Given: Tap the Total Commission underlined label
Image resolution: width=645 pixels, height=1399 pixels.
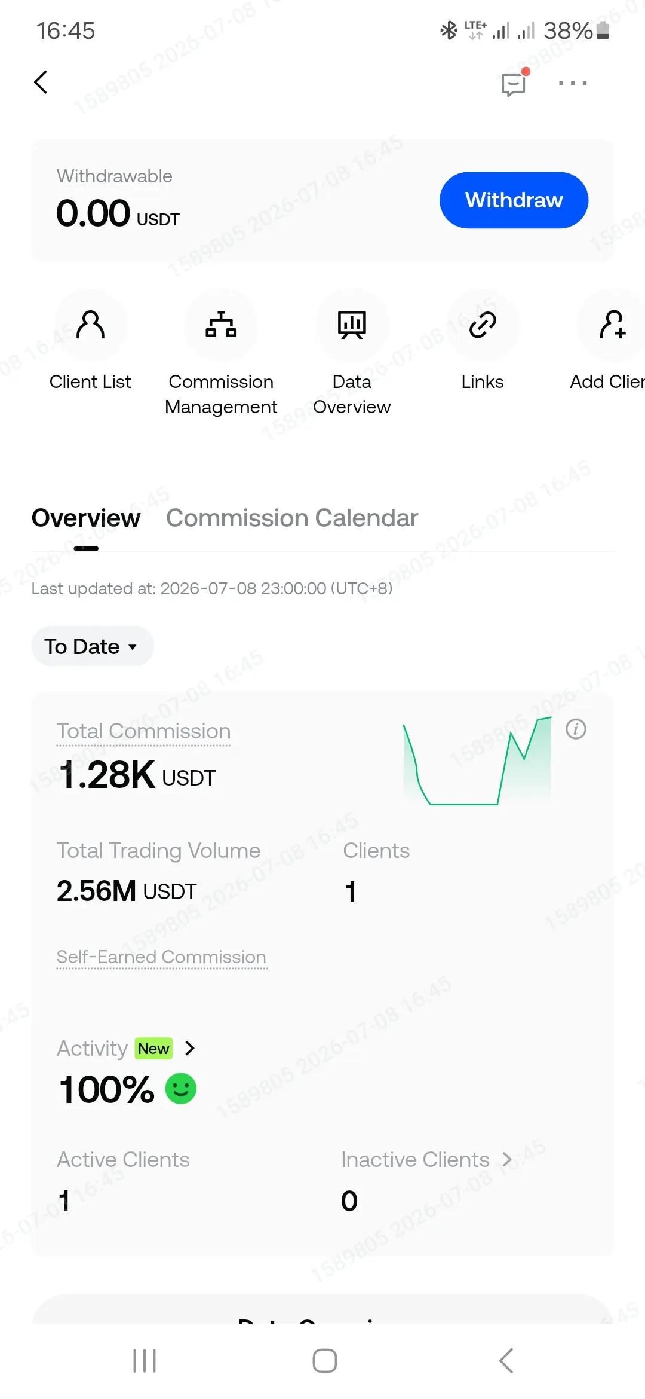Looking at the screenshot, I should pos(143,731).
